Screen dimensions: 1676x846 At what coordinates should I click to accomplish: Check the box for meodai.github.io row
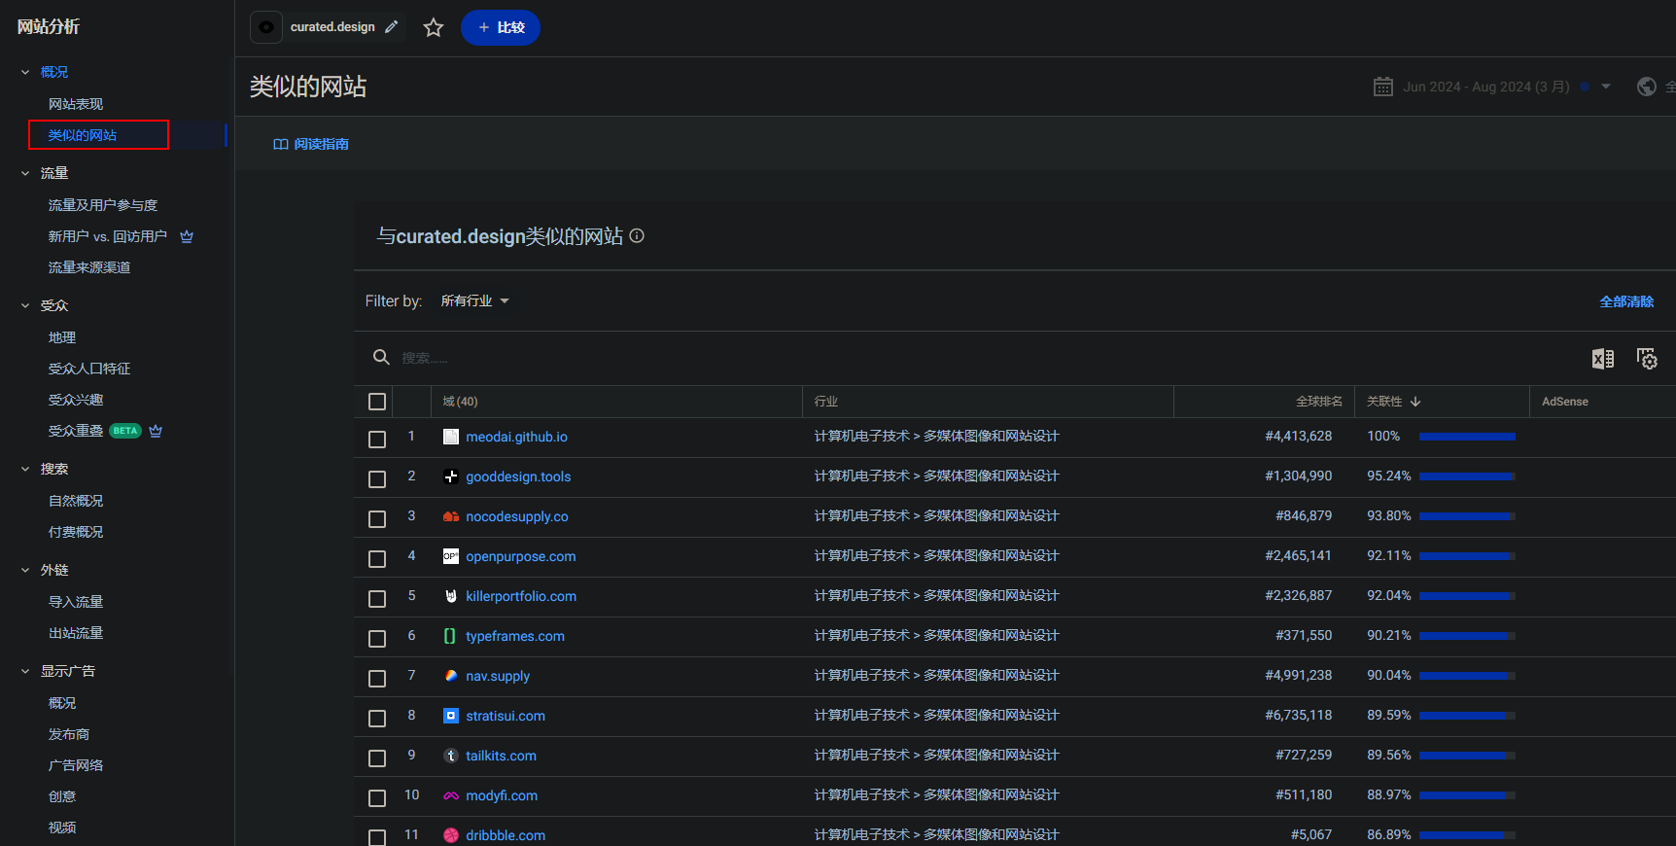tap(377, 439)
